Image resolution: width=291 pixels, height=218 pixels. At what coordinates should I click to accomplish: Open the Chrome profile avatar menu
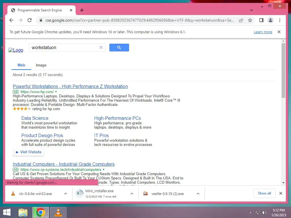[x=271, y=20]
